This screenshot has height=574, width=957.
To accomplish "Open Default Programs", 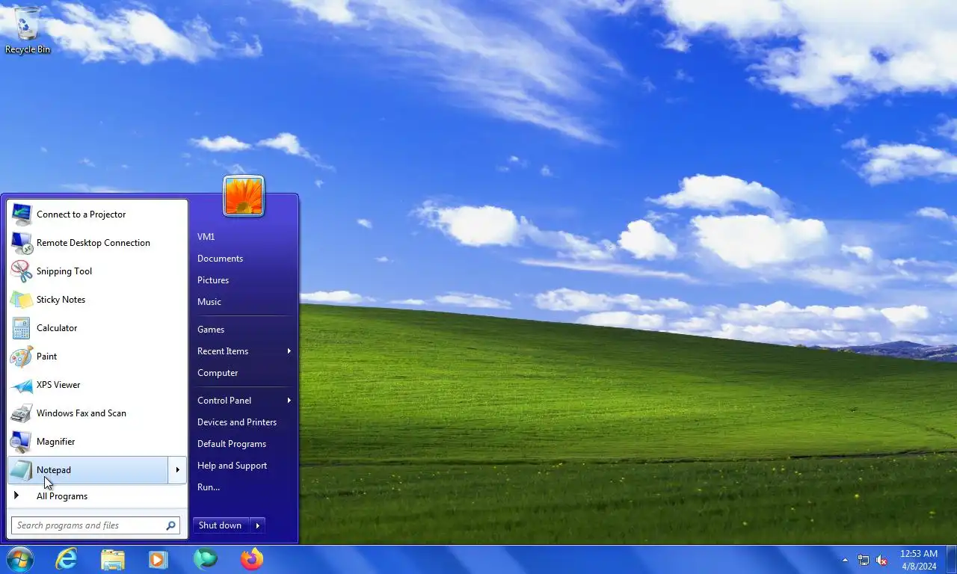I will (232, 444).
